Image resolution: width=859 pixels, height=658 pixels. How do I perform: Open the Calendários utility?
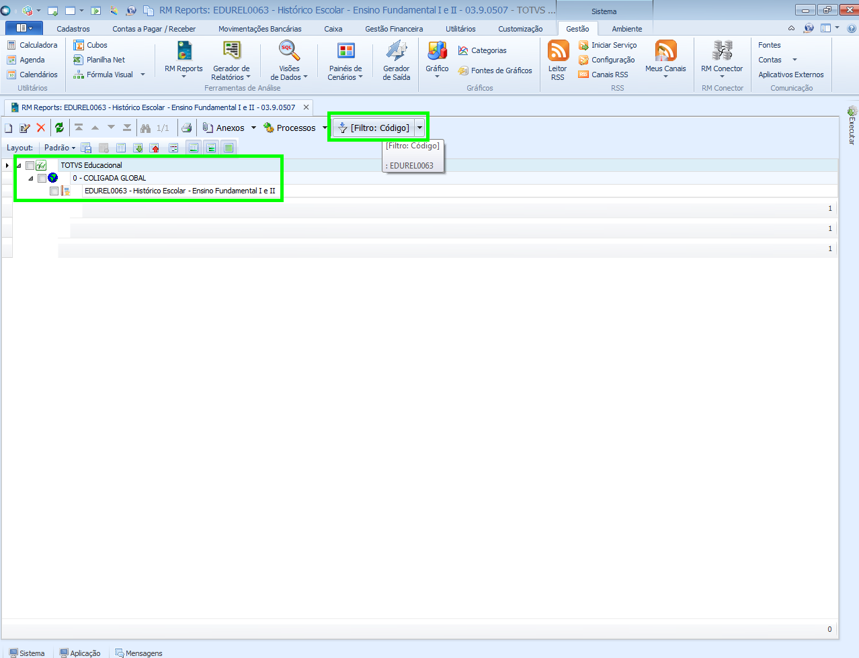tap(32, 75)
